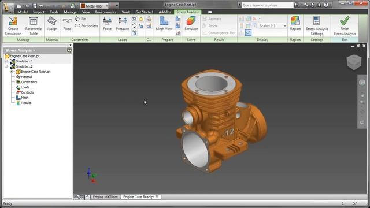Close the Stress Analysis browser panel
370x208 pixels.
(x=70, y=45)
